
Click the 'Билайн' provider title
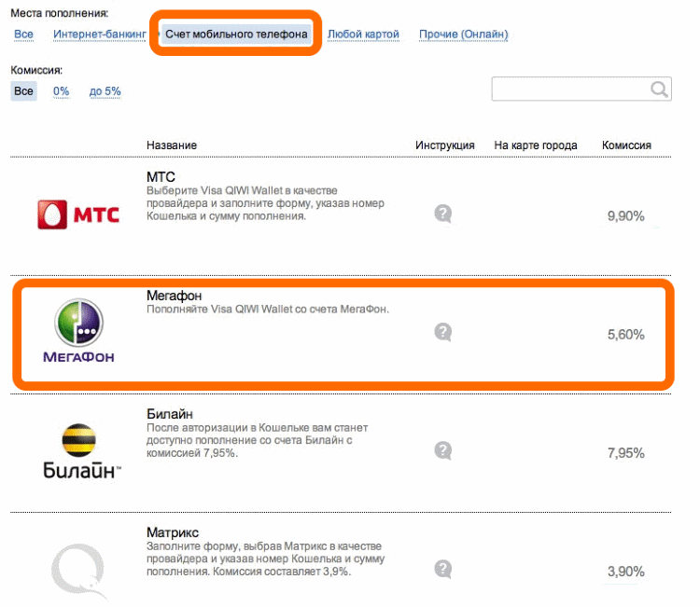coord(170,414)
